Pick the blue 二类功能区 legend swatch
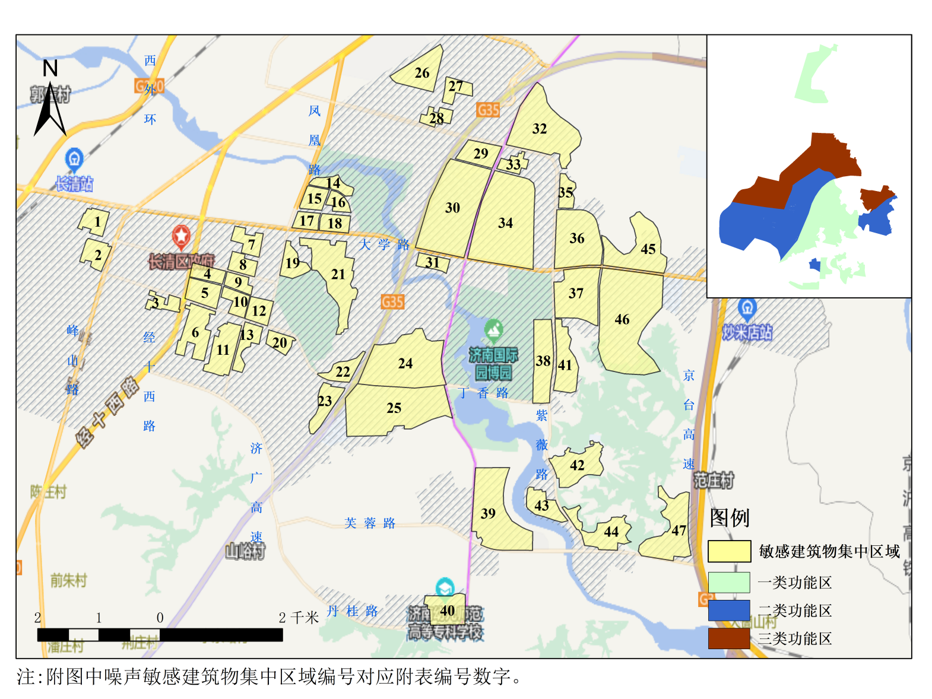 click(x=729, y=610)
